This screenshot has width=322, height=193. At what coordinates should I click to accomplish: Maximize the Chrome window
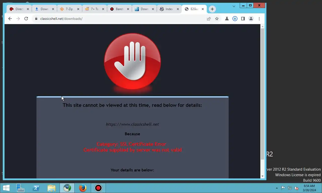pos(250,5)
